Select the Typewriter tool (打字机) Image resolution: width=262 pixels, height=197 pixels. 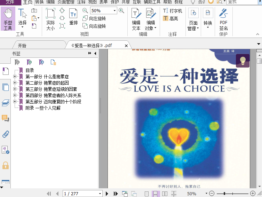[x=173, y=11]
